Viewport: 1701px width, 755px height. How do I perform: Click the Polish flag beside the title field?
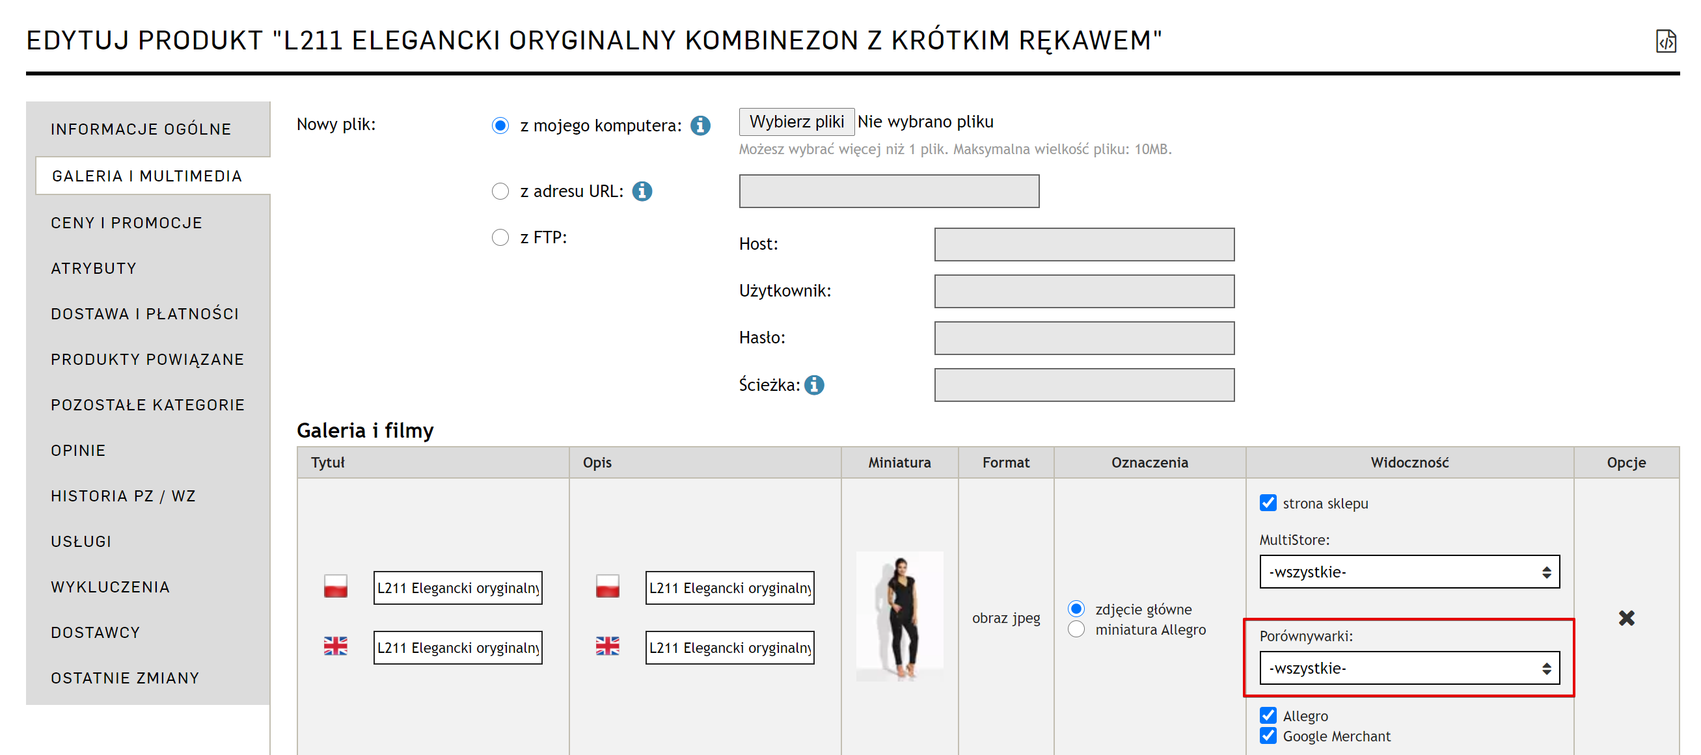click(335, 587)
